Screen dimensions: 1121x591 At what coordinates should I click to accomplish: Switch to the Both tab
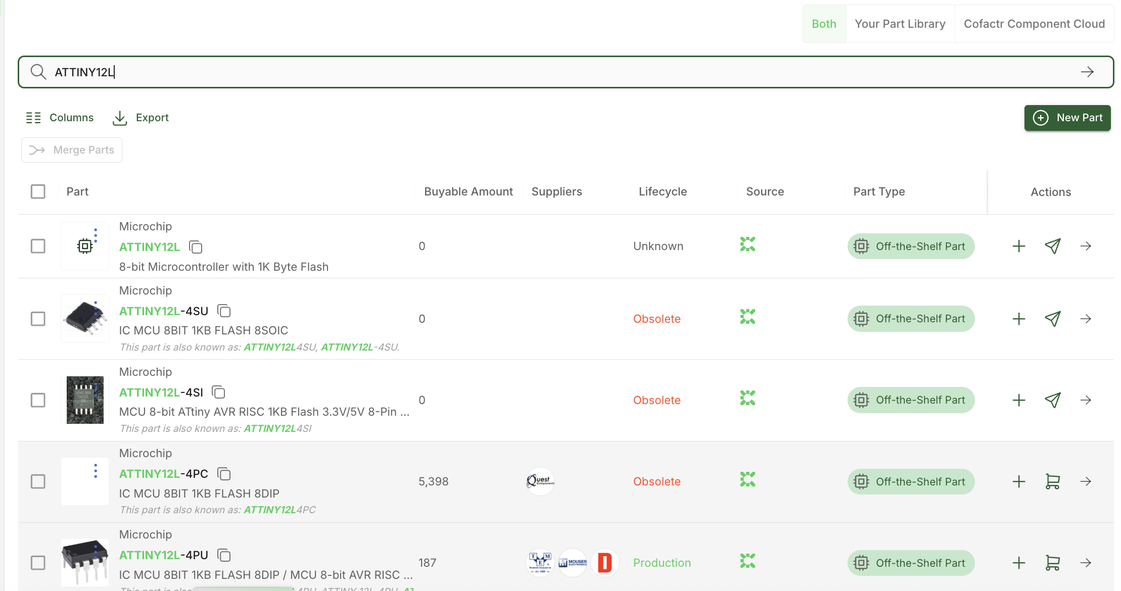tap(824, 24)
